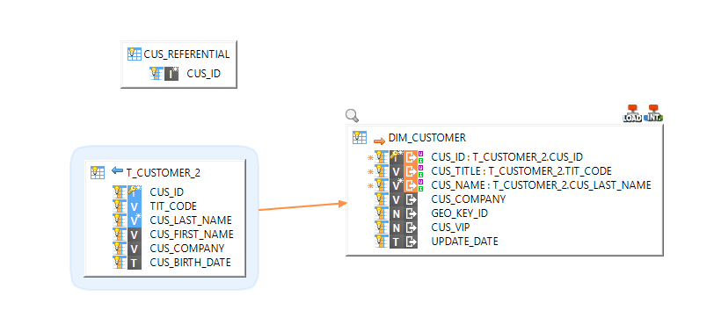Select the CUS_FIRST_NAME column
This screenshot has height=325, width=714.
coord(192,235)
